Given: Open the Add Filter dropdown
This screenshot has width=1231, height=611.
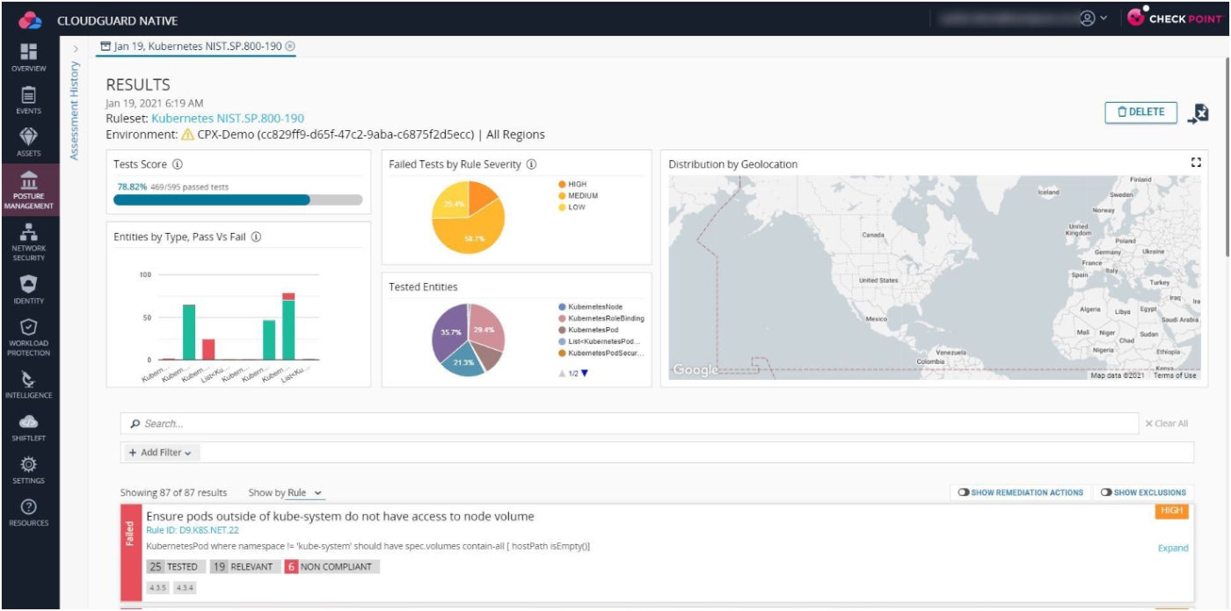Looking at the screenshot, I should 160,452.
